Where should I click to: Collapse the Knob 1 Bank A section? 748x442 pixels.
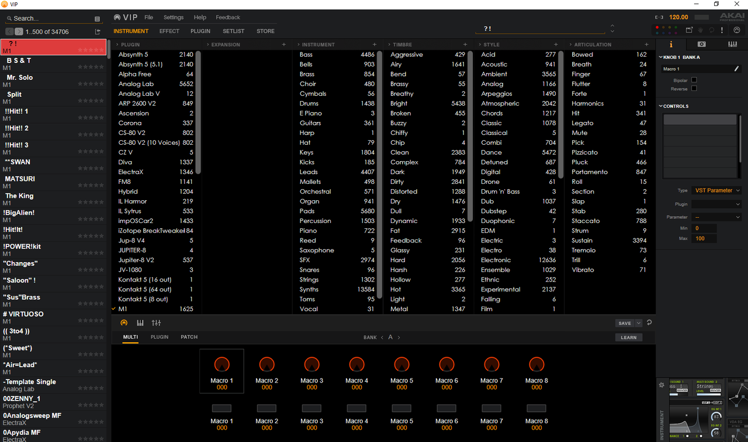point(660,57)
